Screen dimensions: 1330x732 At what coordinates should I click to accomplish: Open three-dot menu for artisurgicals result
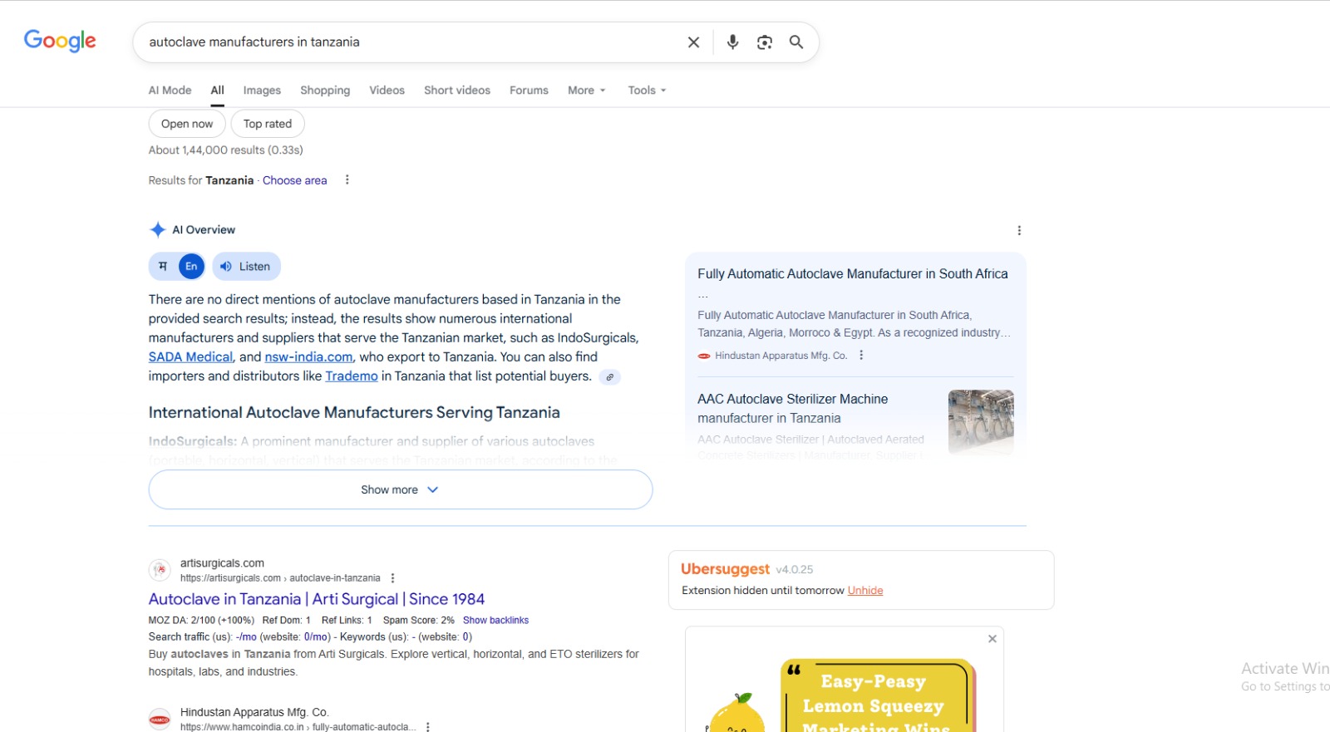pos(393,578)
